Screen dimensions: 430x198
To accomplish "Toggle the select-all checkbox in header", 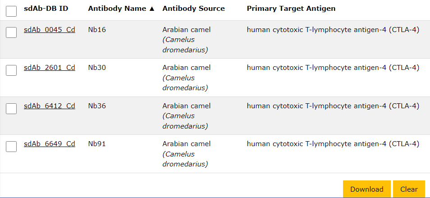I will click(x=11, y=11).
